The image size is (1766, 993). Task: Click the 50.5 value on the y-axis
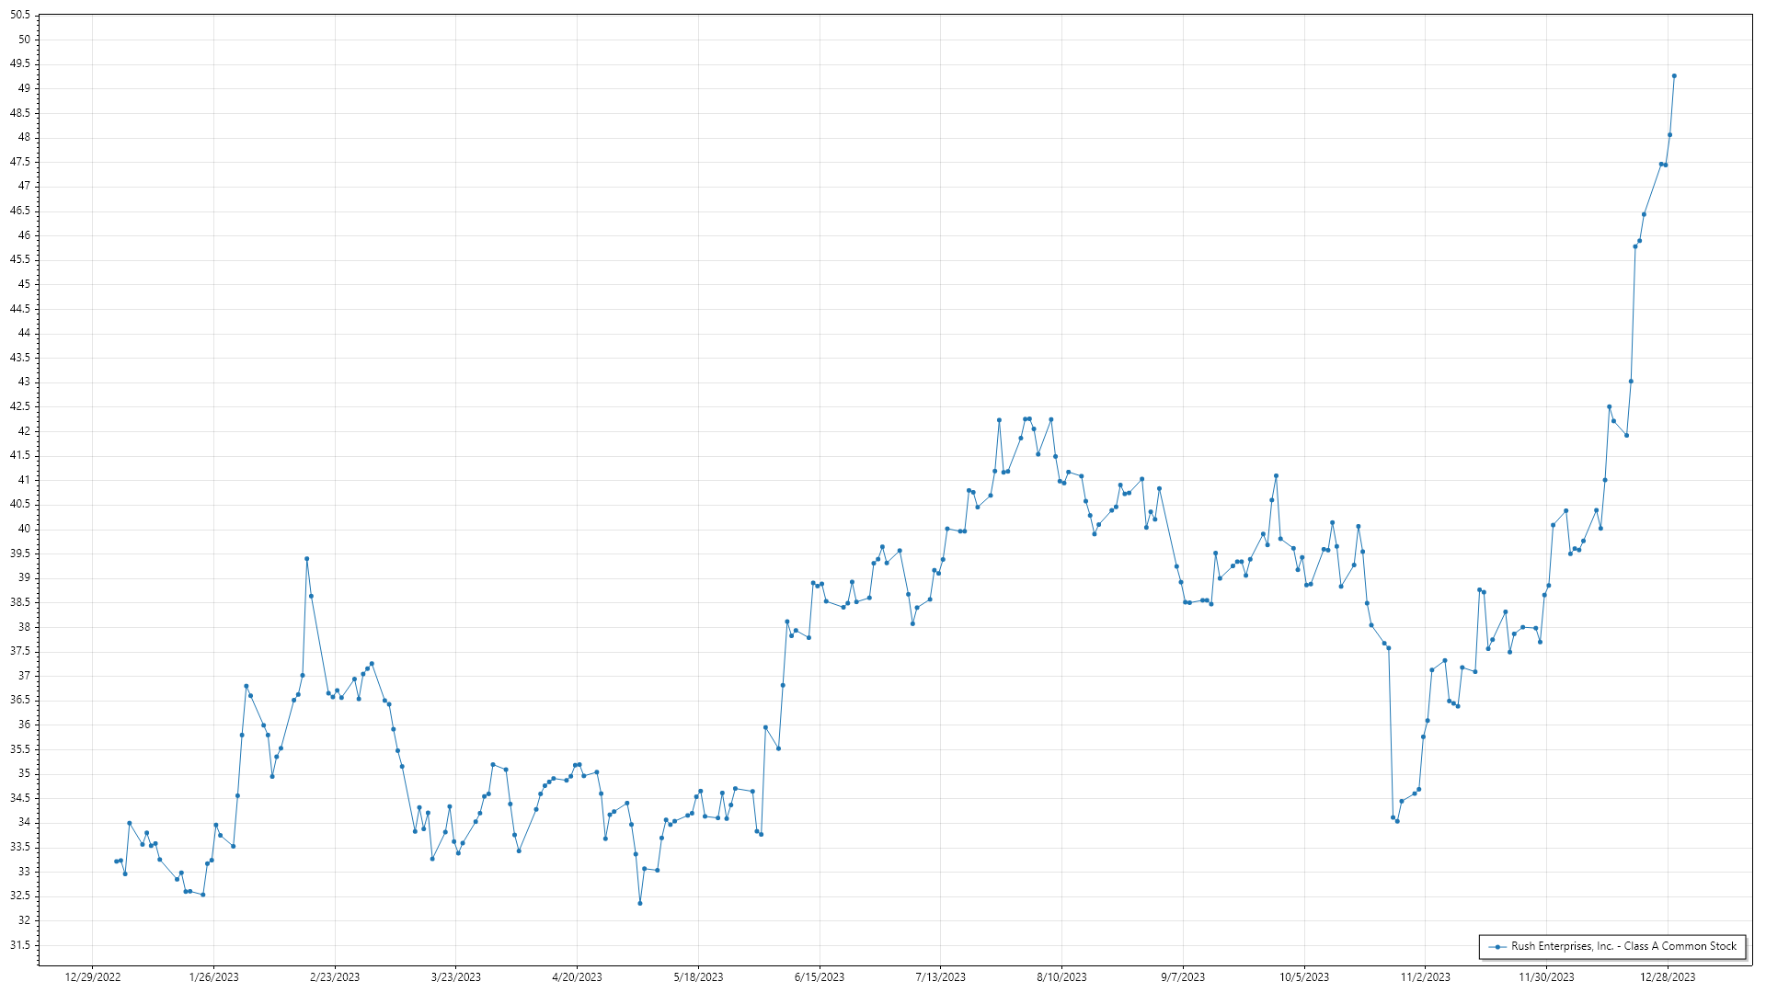20,15
